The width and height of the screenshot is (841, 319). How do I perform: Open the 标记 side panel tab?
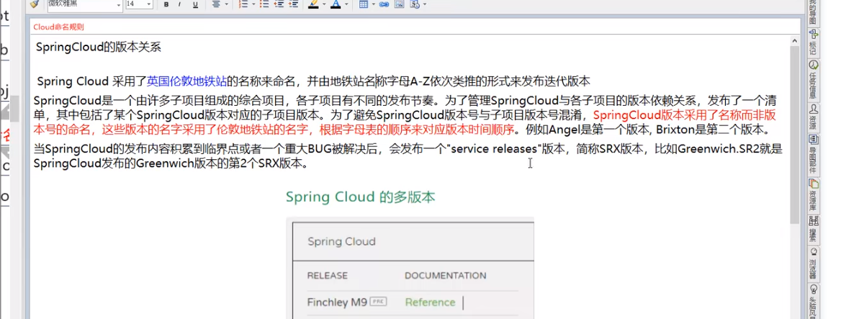[x=813, y=42]
